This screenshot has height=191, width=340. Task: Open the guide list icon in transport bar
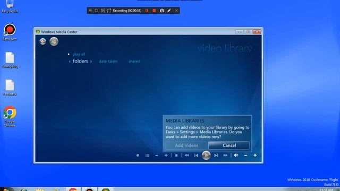click(x=147, y=155)
